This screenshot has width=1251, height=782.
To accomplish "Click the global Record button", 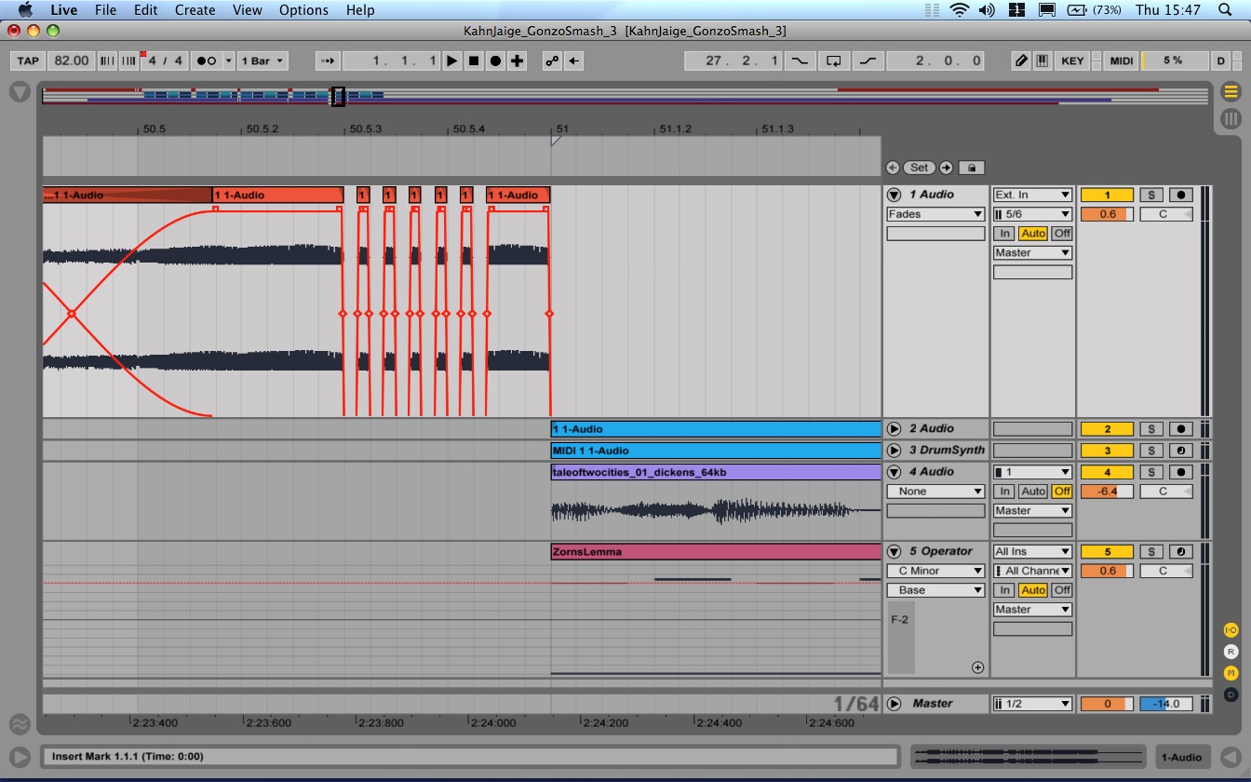I will tap(495, 61).
